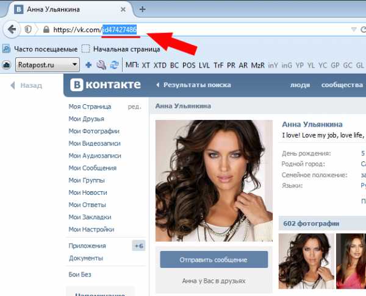
Task: Expand the Rotapost.ru dropdown
Action: 48,65
